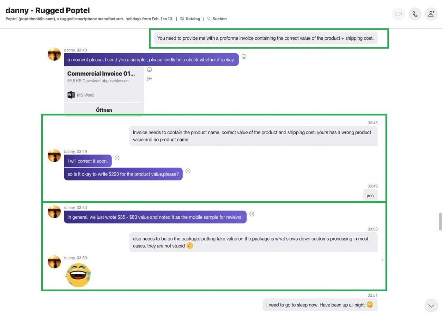442x315 pixels.
Task: Open danny's avatar next to 03:40 message
Action: point(54,54)
